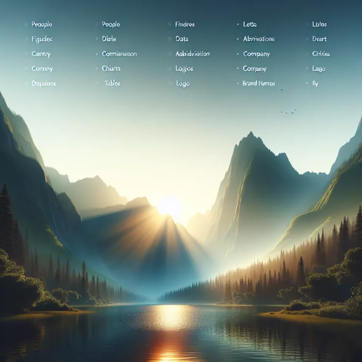Select the radio bullet beside Figudes
The width and height of the screenshot is (362, 362).
point(26,39)
